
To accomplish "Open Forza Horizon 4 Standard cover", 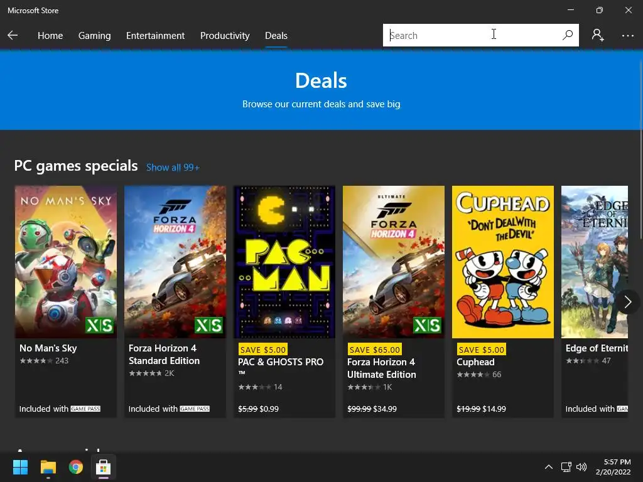I will coord(175,262).
